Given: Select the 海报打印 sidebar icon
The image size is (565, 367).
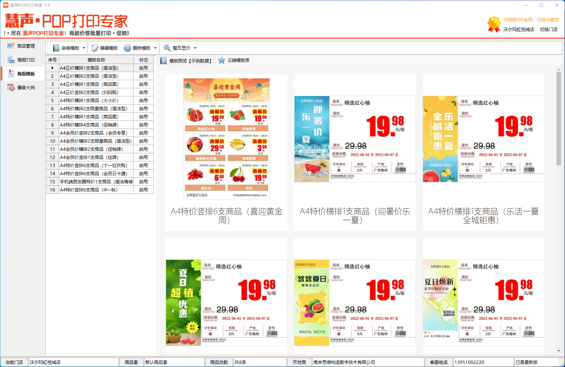Looking at the screenshot, I should click(10, 60).
